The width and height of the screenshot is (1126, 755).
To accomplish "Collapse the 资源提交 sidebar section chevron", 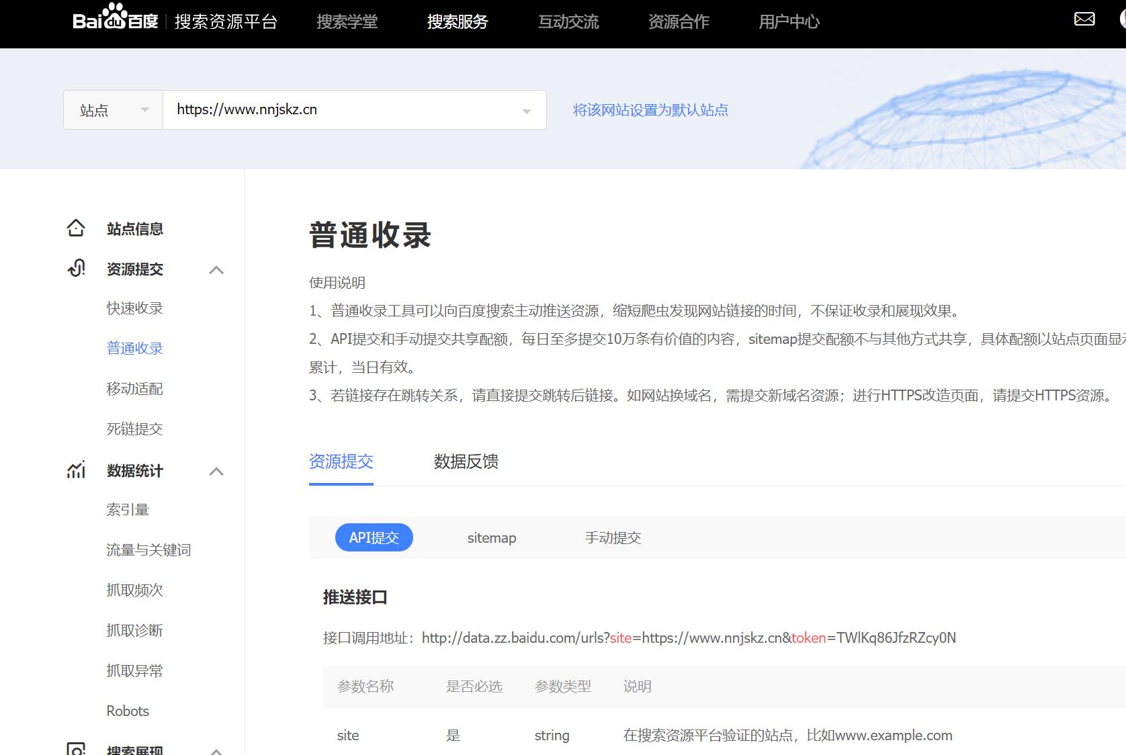I will click(x=216, y=270).
